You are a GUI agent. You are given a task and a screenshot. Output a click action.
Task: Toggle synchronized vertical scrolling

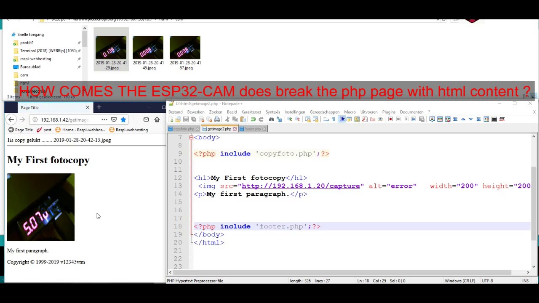308,120
